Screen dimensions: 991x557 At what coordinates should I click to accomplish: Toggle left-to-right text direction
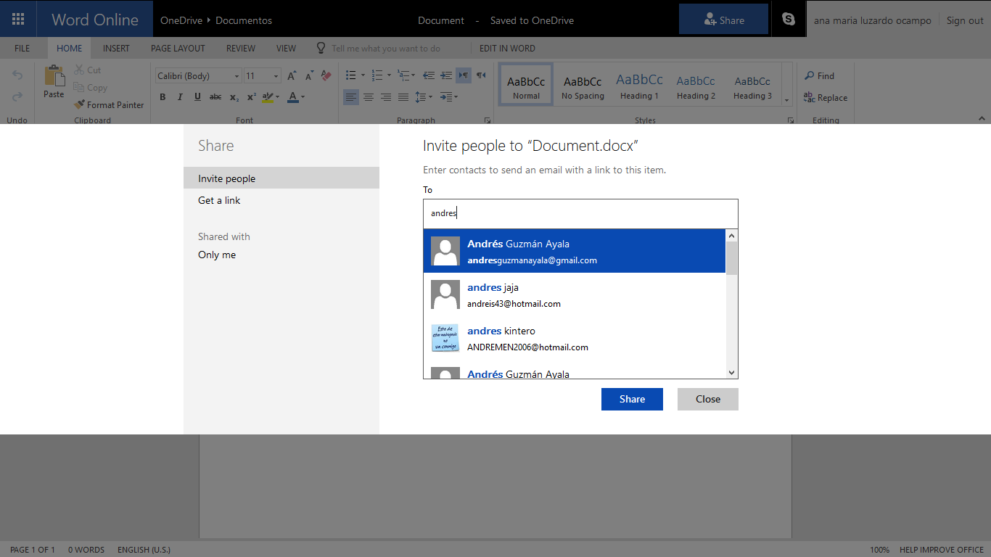(464, 75)
